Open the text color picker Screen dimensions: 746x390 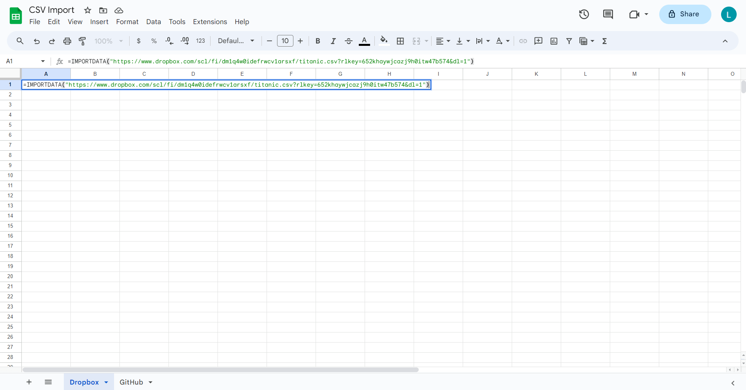pos(364,41)
